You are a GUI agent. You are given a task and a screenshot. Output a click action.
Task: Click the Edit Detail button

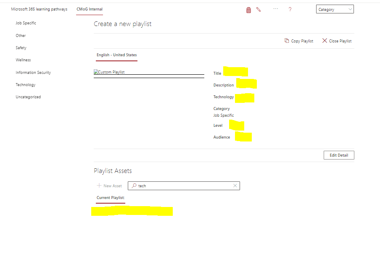coord(338,155)
